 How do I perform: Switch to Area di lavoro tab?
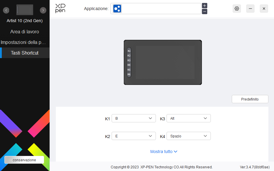point(25,32)
